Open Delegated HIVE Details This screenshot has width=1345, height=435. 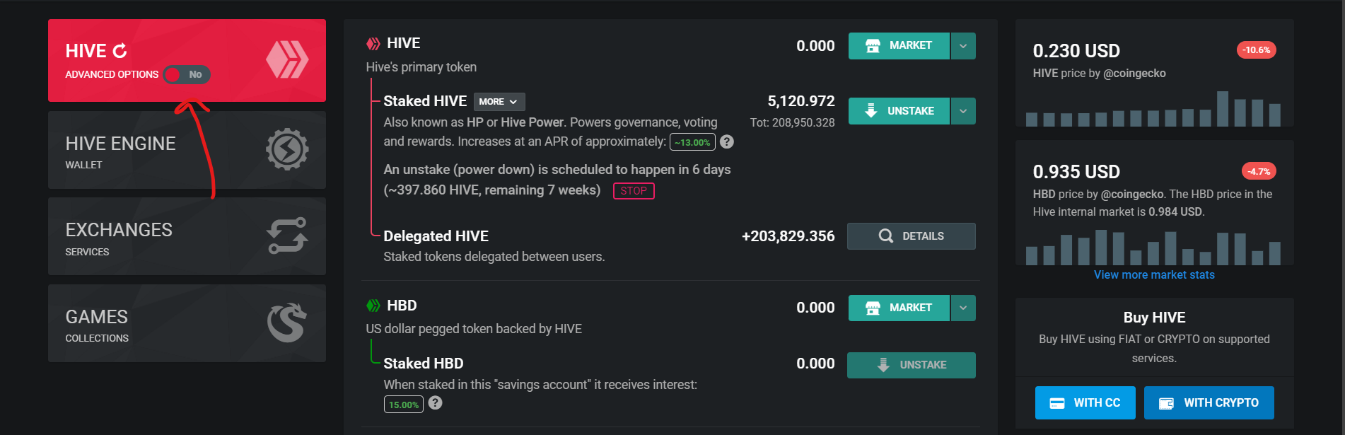912,236
